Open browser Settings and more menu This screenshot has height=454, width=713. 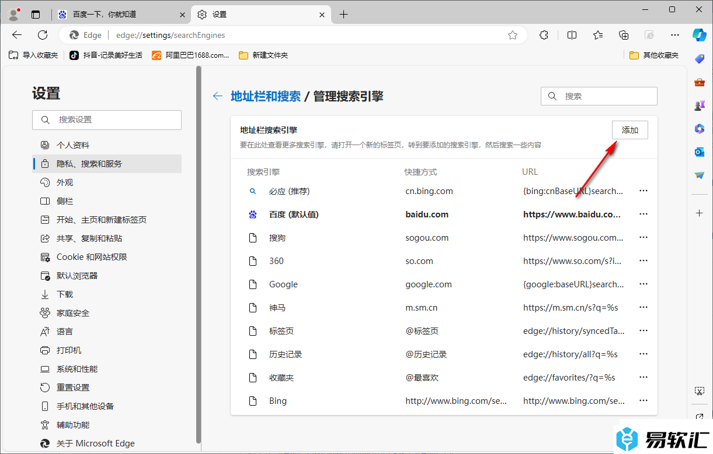pos(675,35)
